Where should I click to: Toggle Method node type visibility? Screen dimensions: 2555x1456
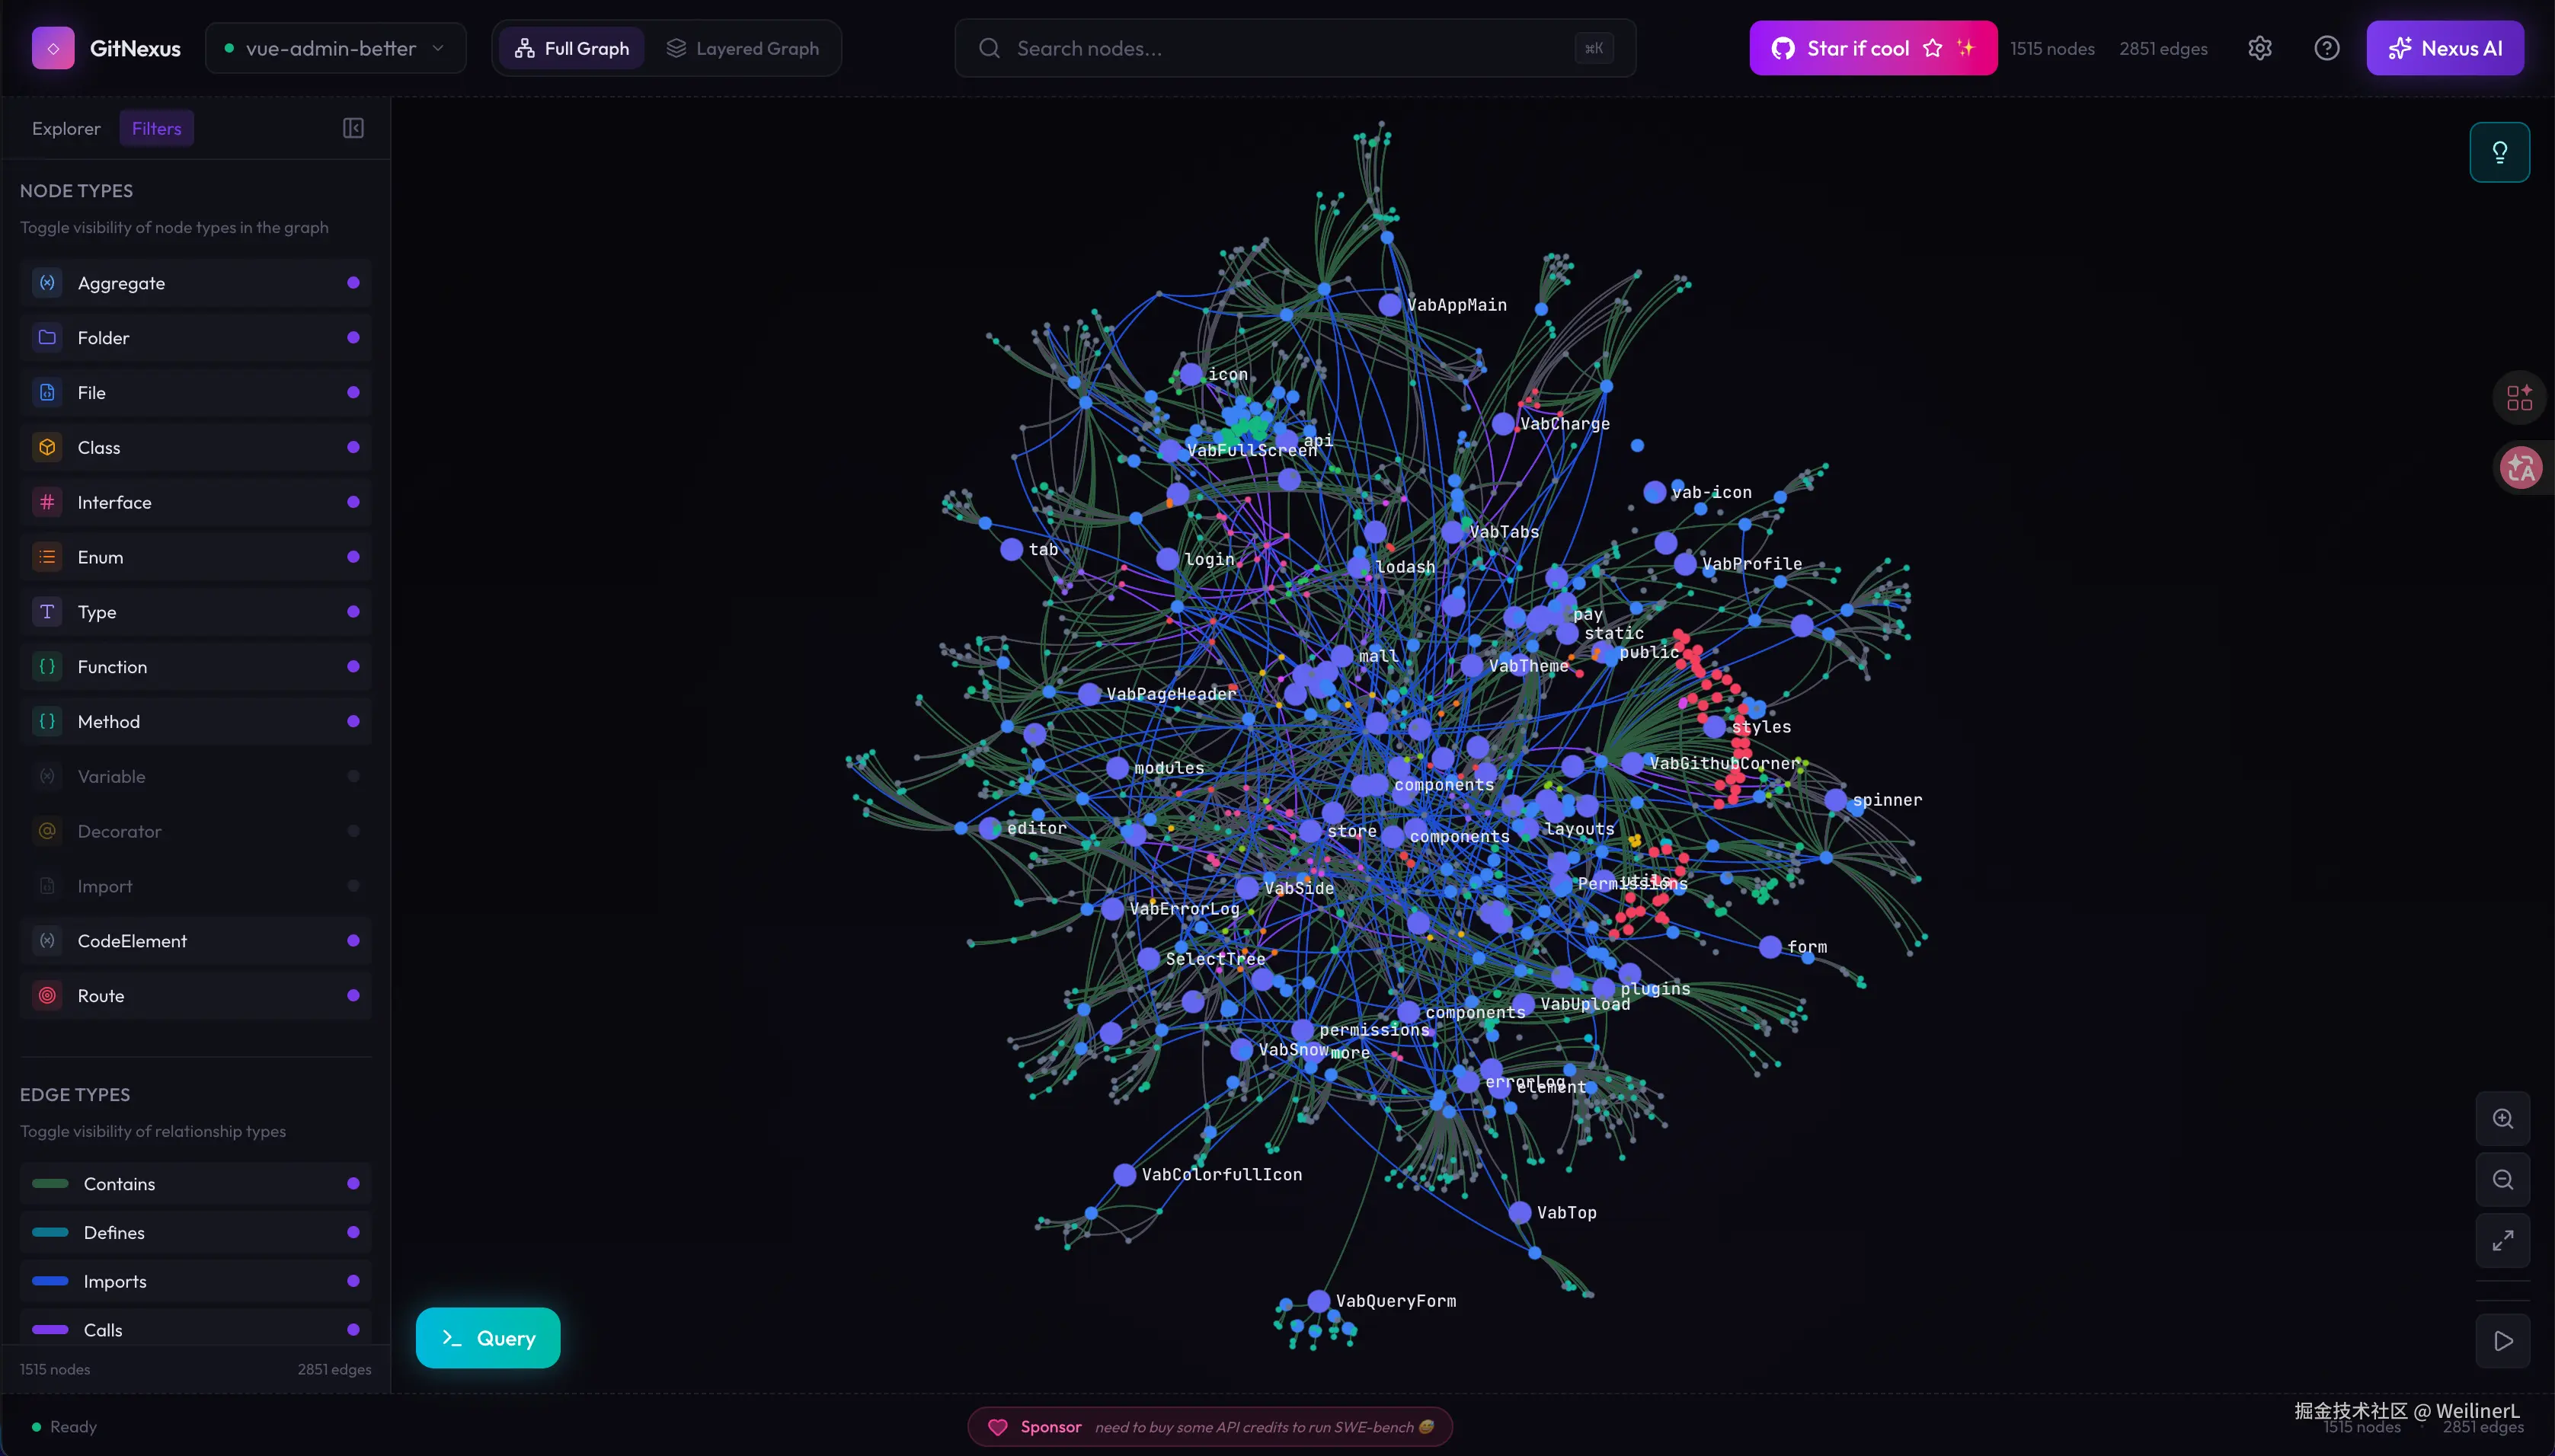[195, 721]
